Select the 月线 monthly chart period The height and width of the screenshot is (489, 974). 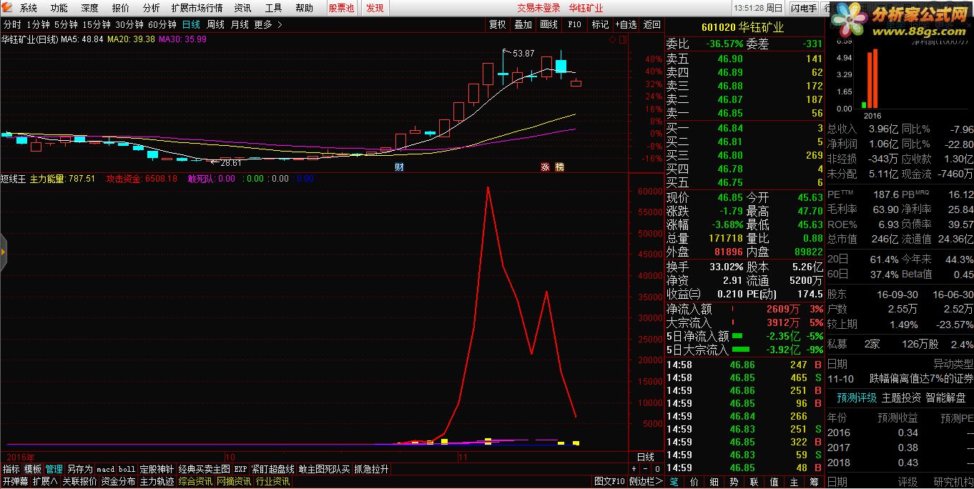pos(240,24)
